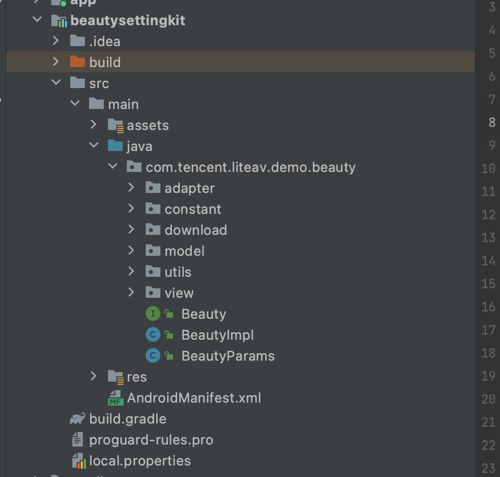Click the res resource folder icon

coord(115,377)
